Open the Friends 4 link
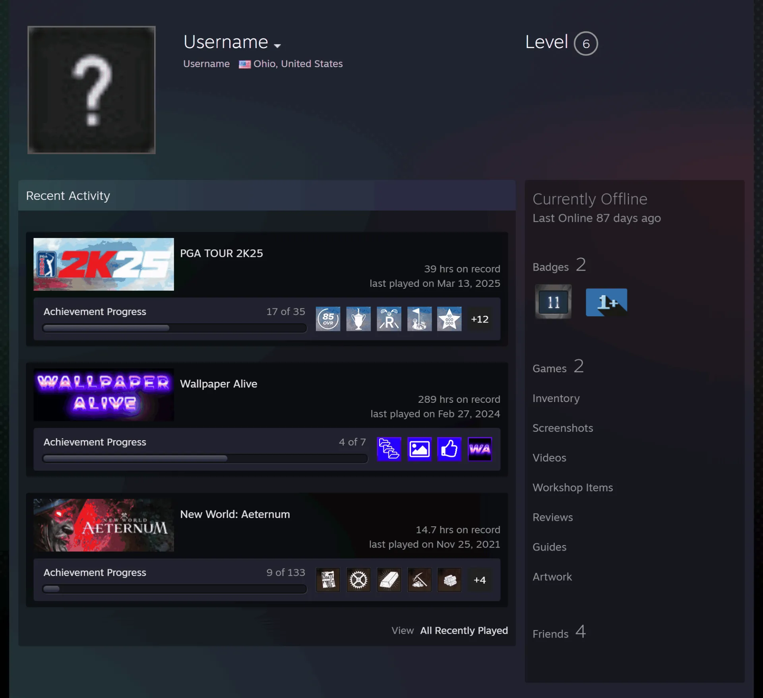This screenshot has width=763, height=698. click(559, 632)
